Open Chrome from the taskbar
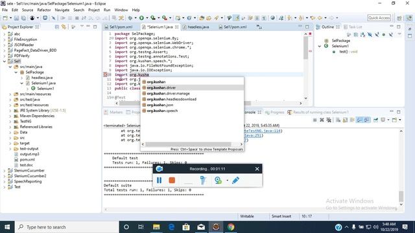 231,227
